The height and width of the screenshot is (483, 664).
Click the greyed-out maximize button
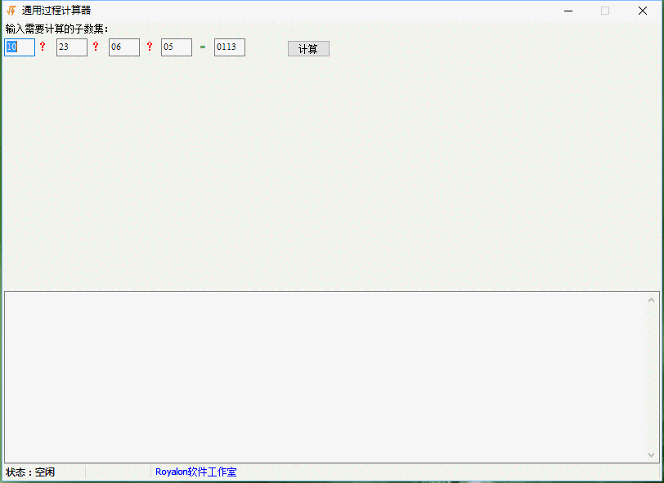coord(605,11)
